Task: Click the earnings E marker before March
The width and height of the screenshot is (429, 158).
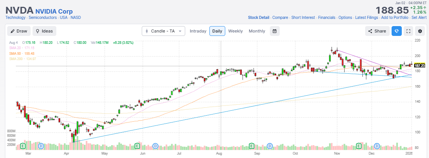Action: (23, 146)
